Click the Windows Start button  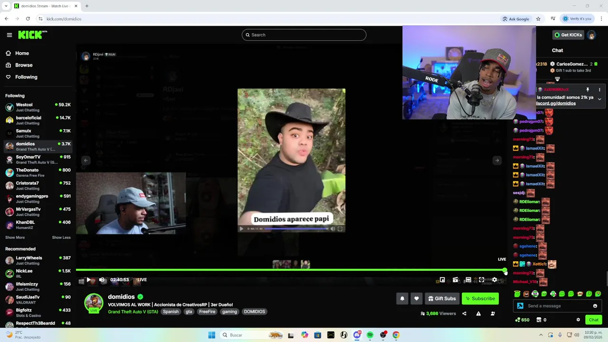212,335
